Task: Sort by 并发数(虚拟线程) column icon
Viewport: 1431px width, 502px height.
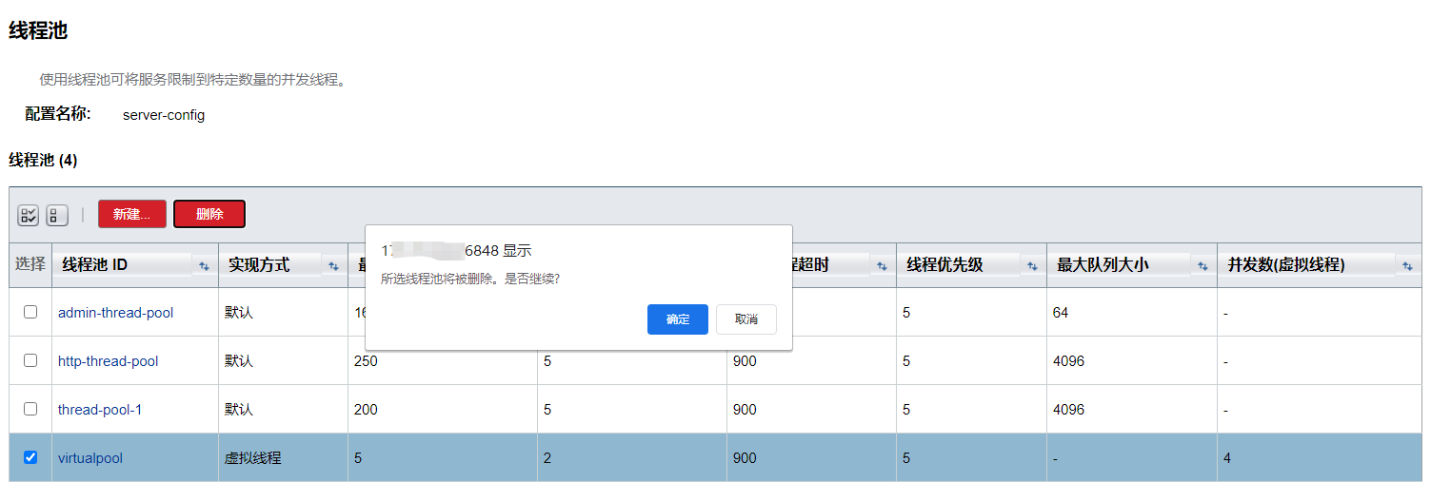Action: pos(1408,266)
